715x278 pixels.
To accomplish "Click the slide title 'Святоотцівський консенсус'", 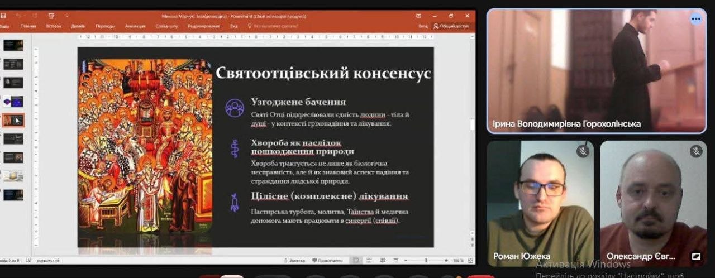I will (323, 73).
